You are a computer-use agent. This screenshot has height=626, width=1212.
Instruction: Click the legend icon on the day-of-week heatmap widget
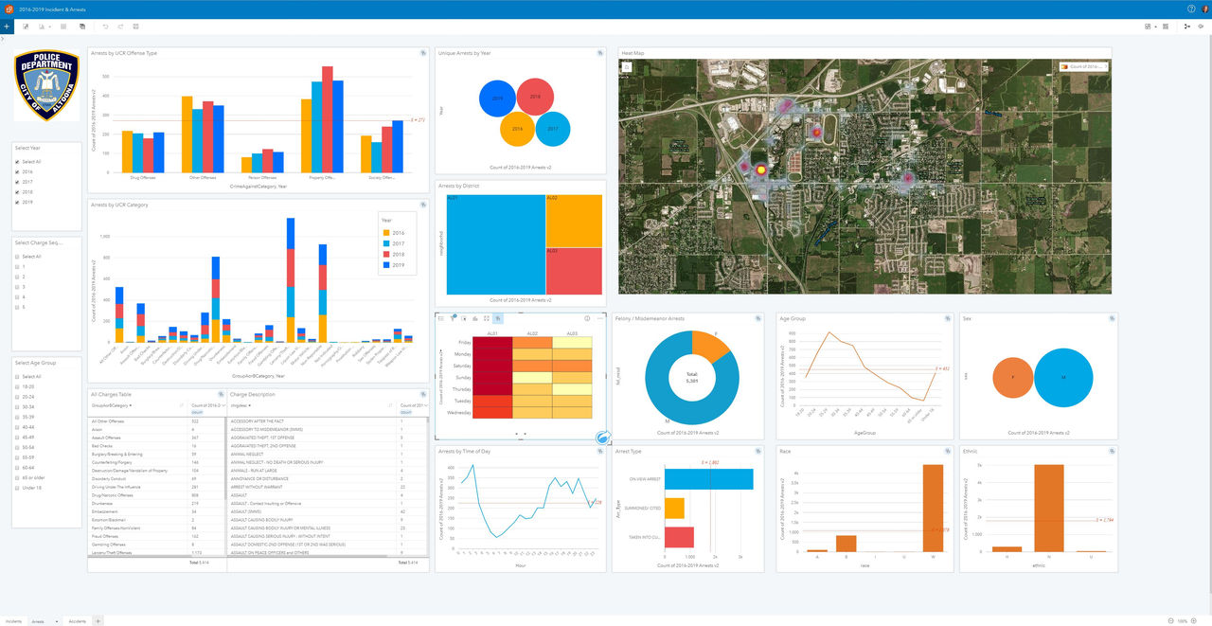coord(441,319)
